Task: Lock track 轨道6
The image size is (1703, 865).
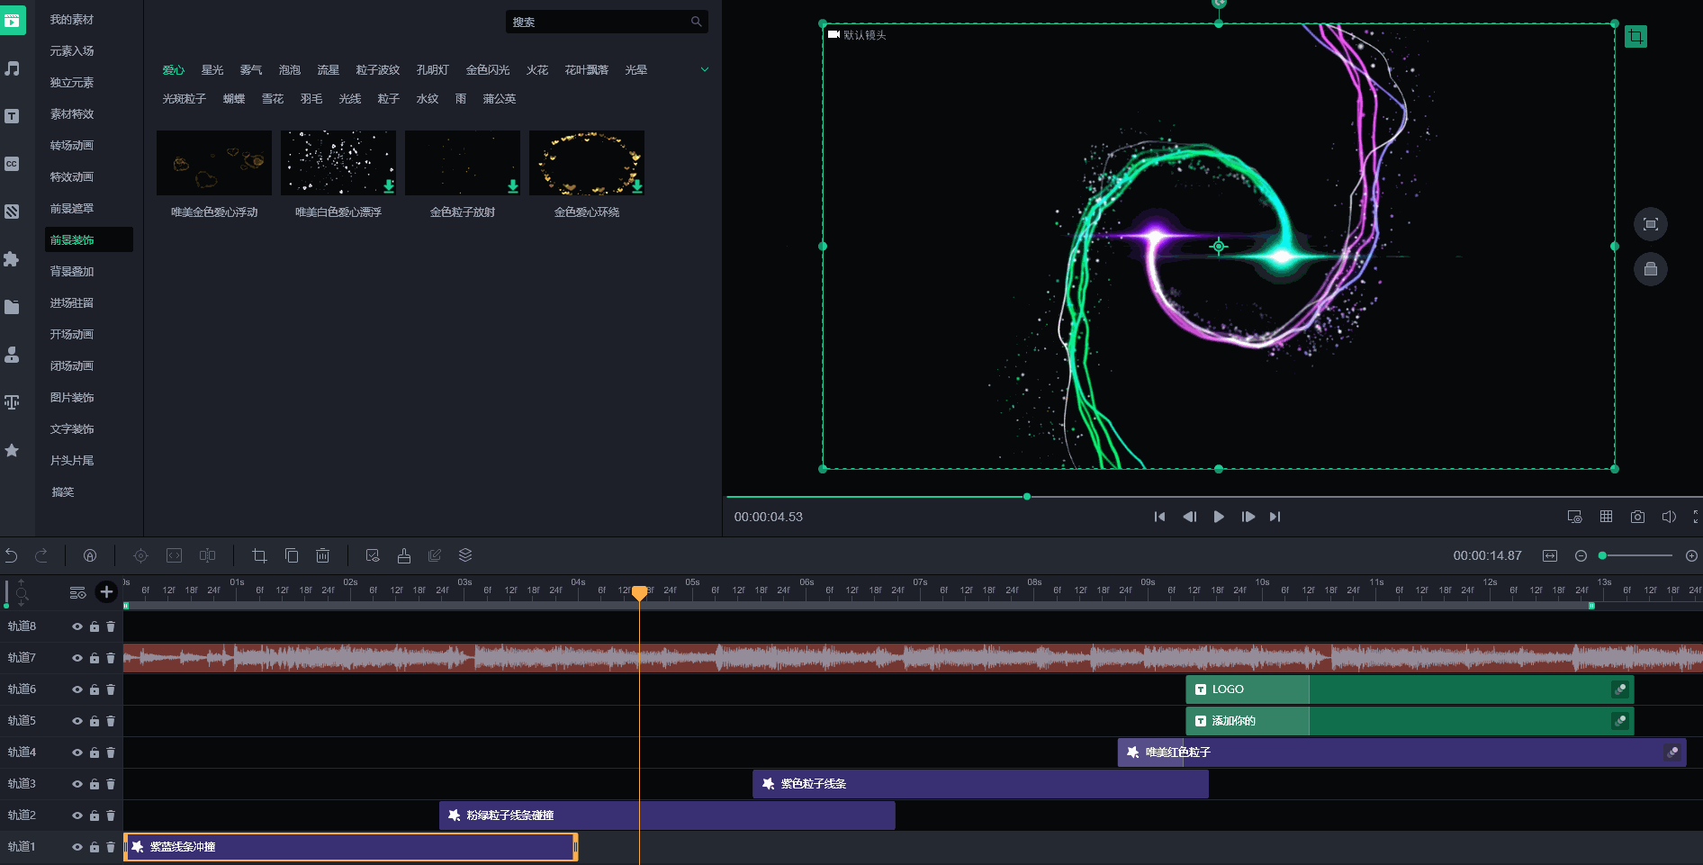Action: pos(95,689)
